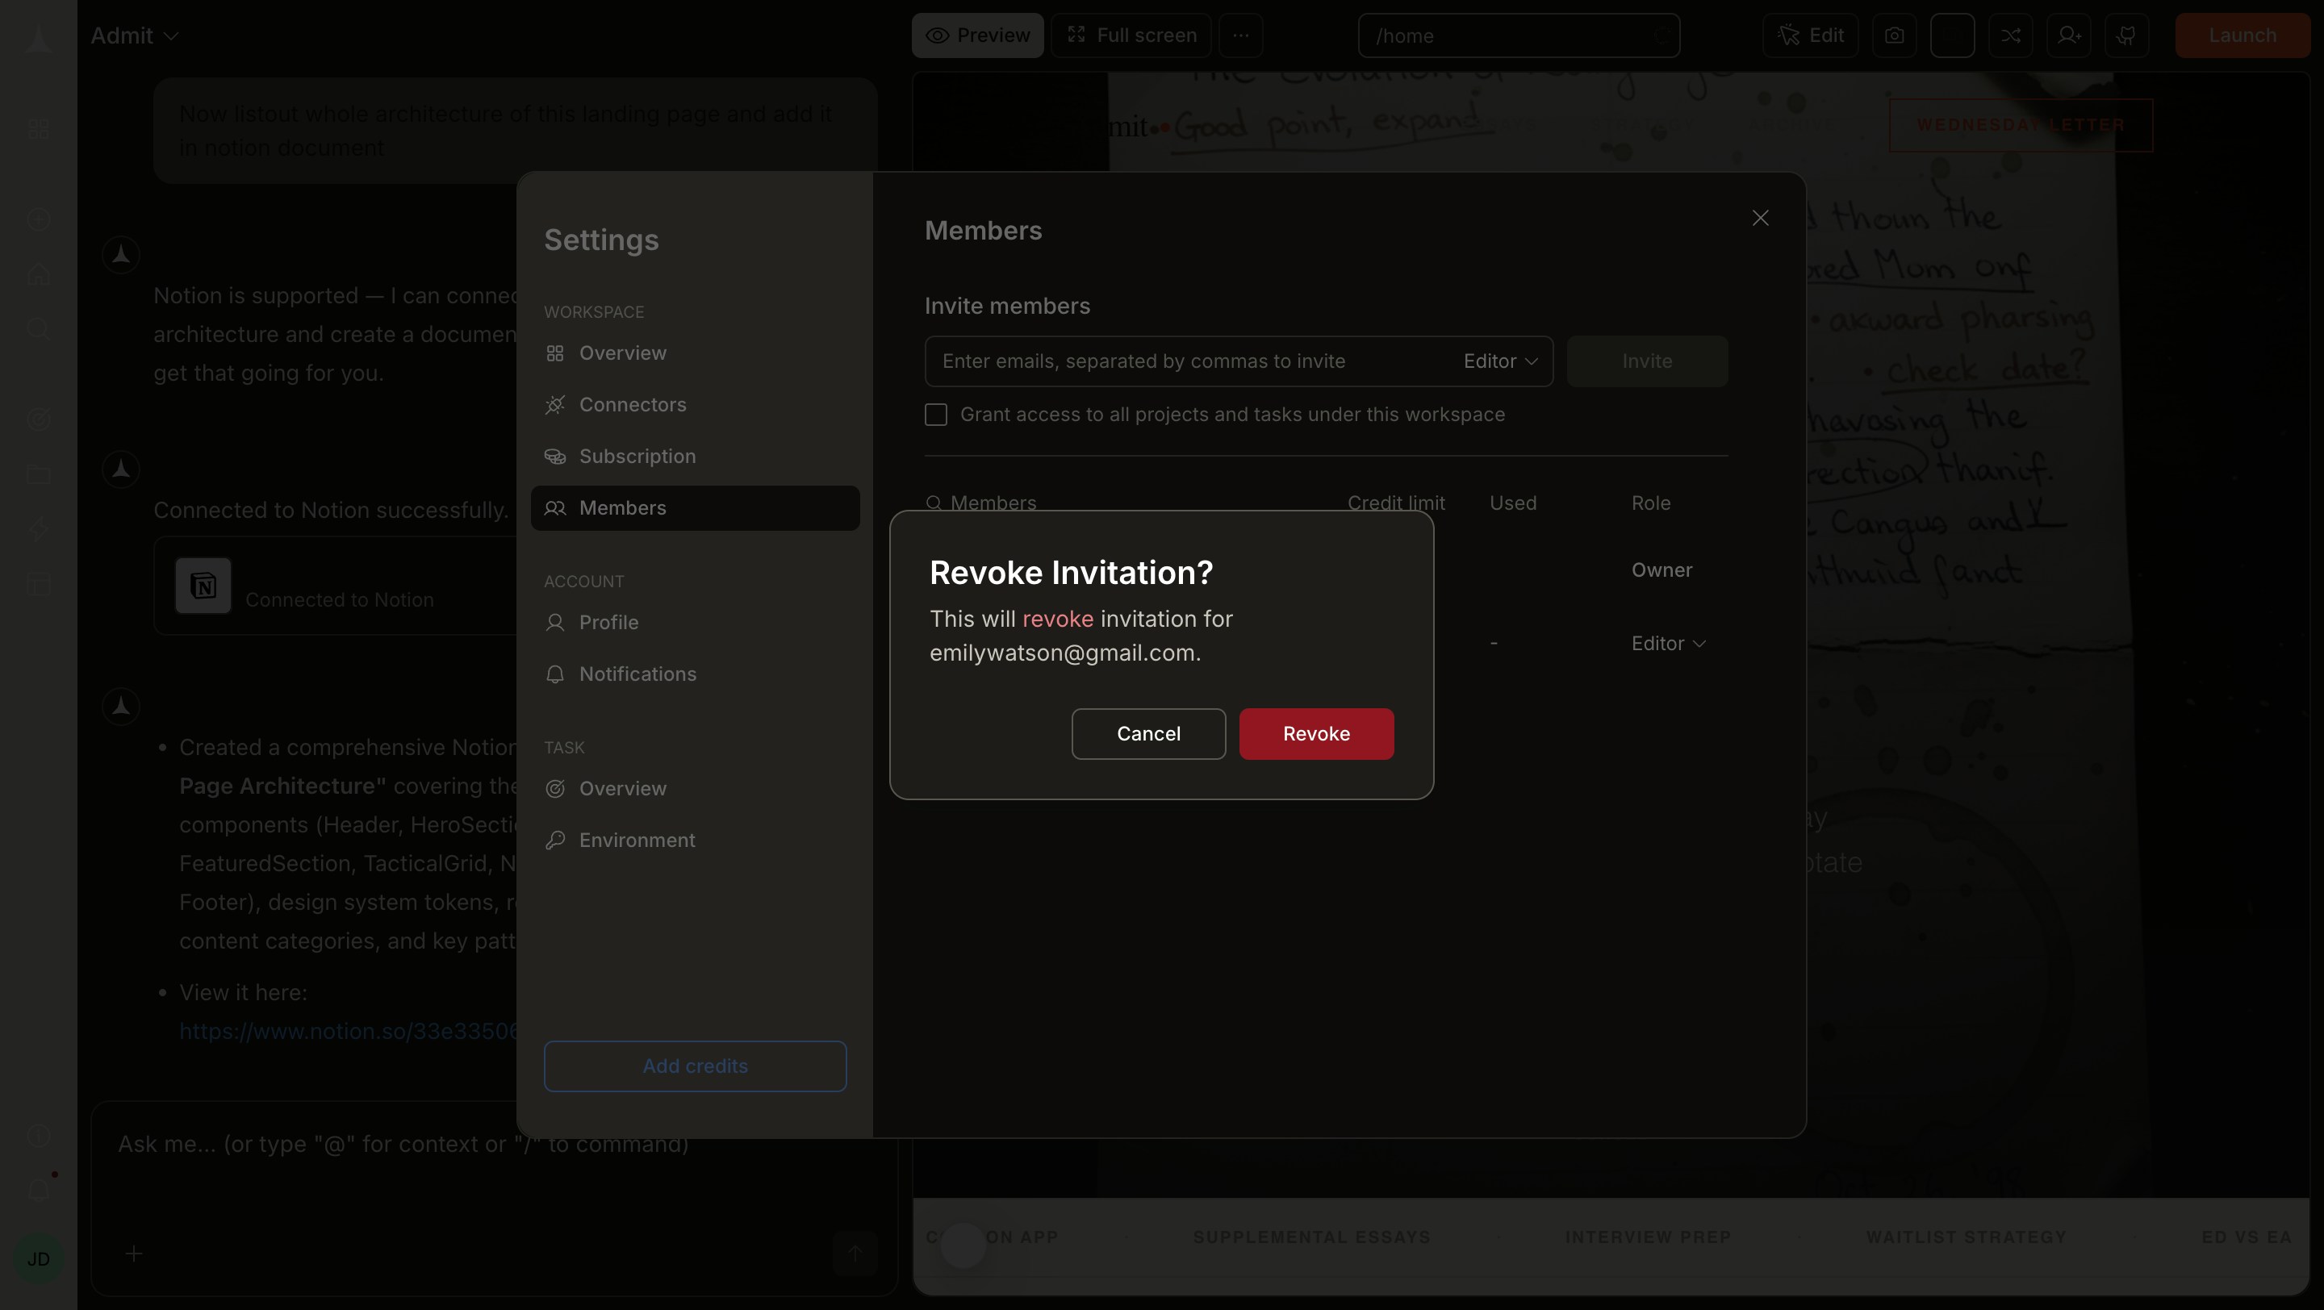Click the Invite button
2324x1310 pixels.
pos(1647,361)
